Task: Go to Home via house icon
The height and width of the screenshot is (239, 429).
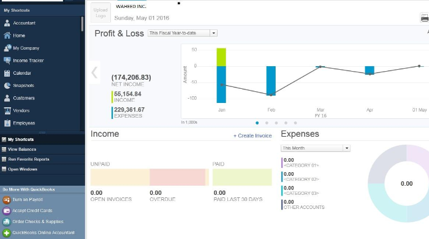Action: pos(7,36)
